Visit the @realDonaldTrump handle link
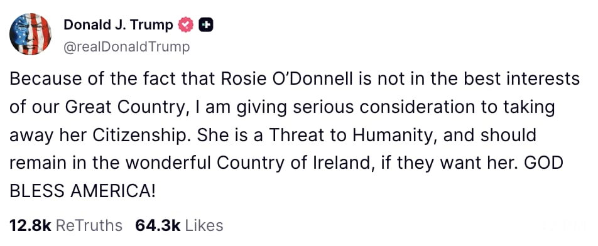This screenshot has height=246, width=598. pyautogui.click(x=126, y=47)
